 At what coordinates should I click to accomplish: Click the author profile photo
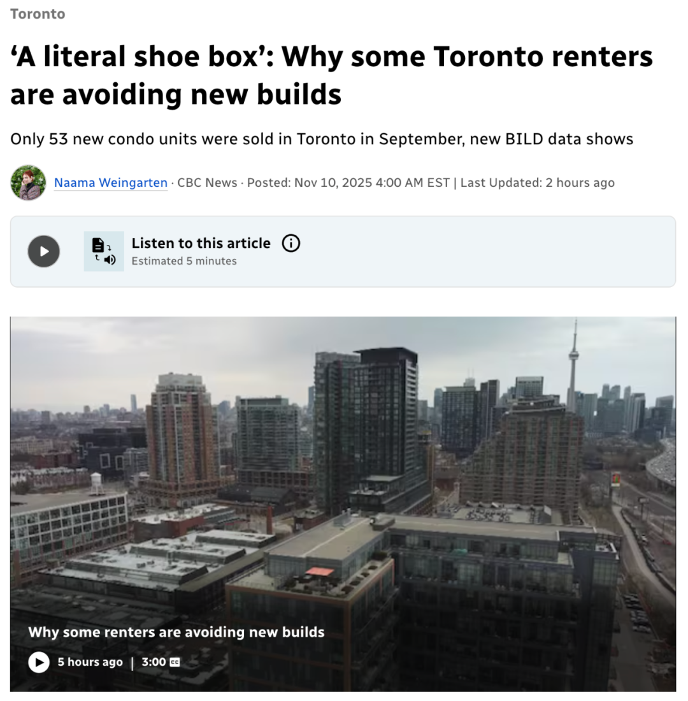28,182
